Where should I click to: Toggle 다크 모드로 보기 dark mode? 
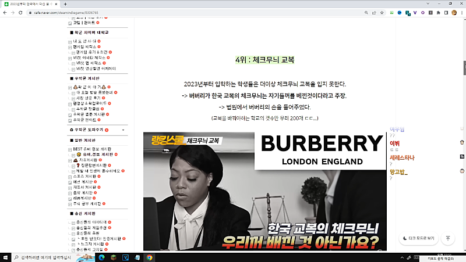coord(418,238)
